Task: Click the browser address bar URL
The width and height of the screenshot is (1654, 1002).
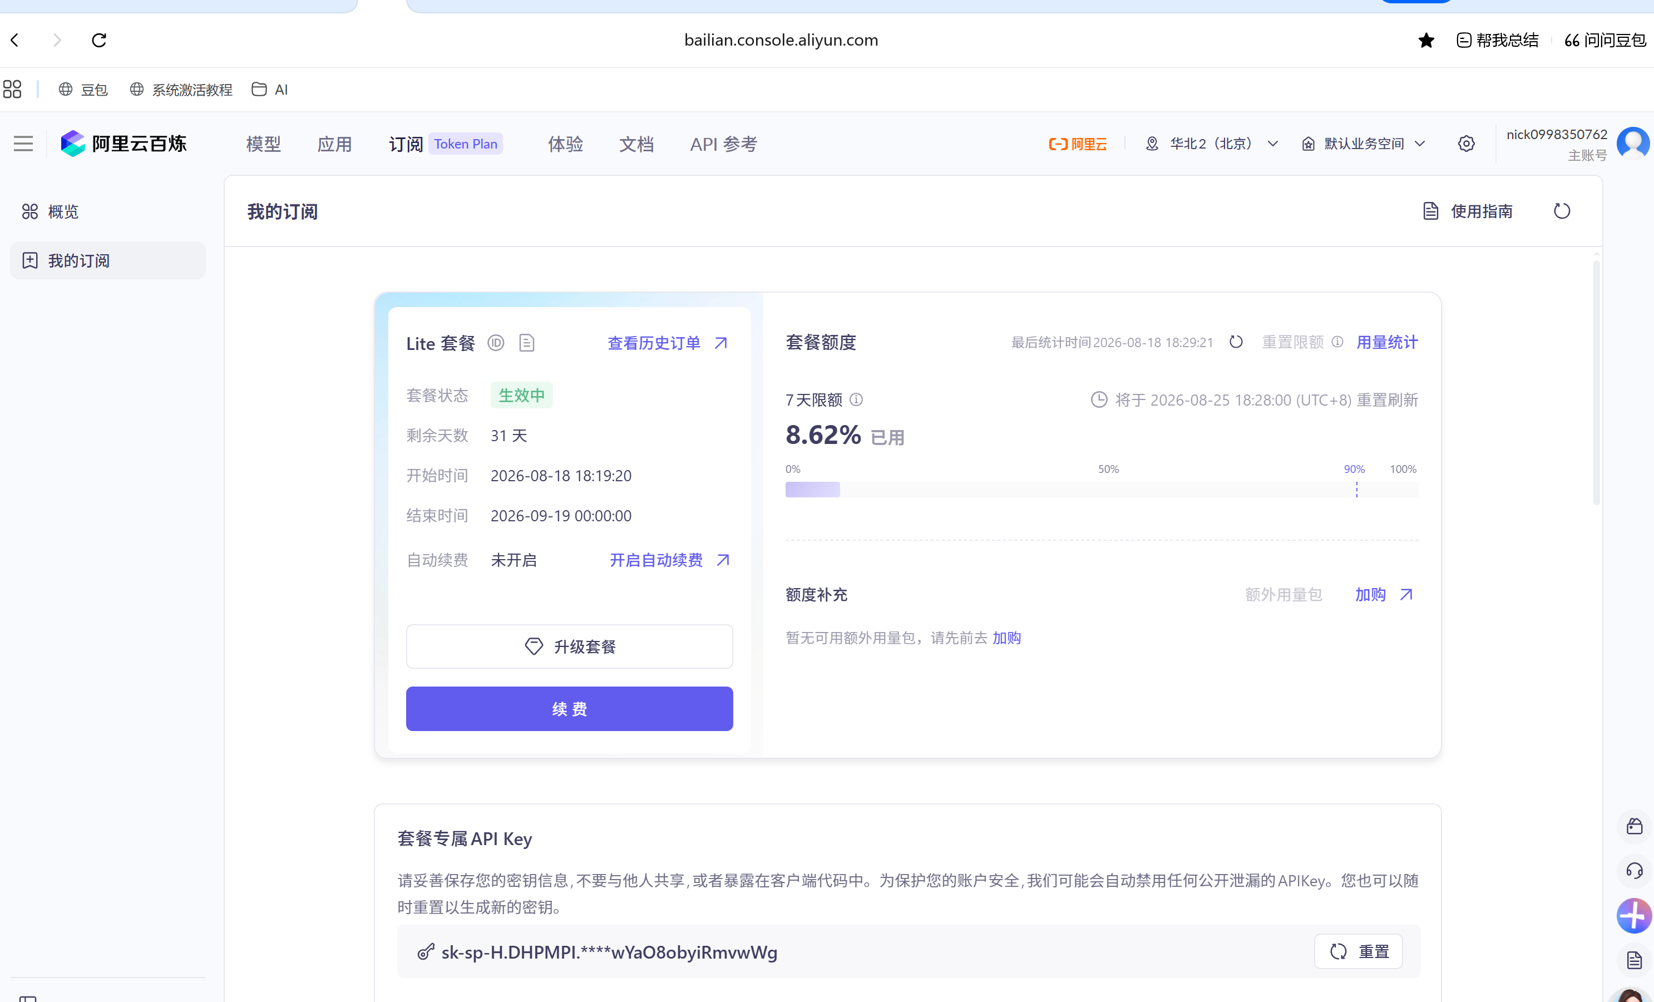Action: click(x=781, y=40)
